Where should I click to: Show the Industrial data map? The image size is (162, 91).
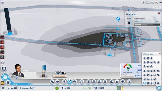151,62
